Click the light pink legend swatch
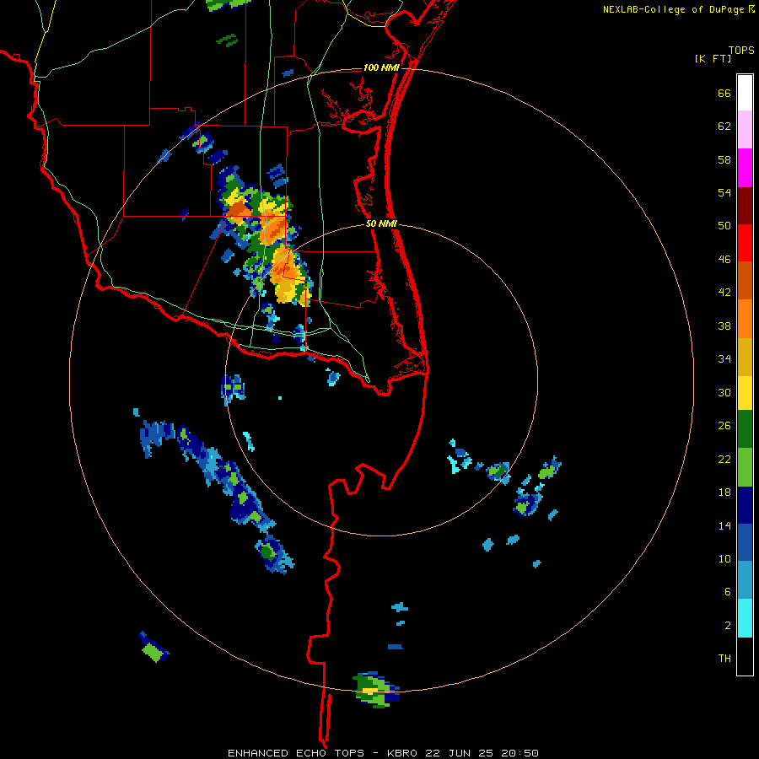 coord(745,130)
